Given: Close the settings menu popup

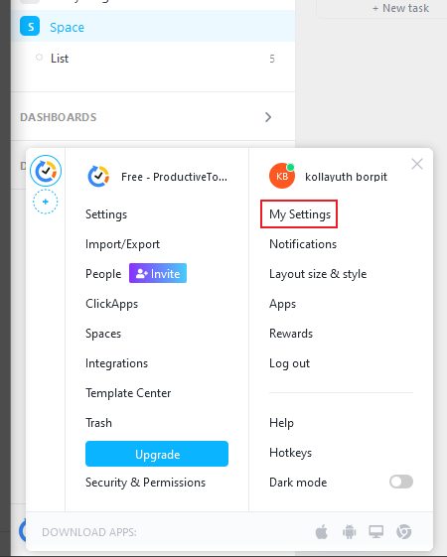Looking at the screenshot, I should [417, 164].
